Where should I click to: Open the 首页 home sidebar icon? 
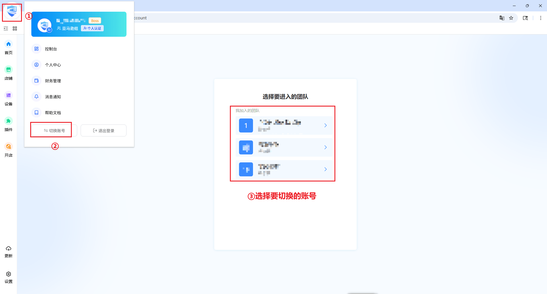click(9, 44)
